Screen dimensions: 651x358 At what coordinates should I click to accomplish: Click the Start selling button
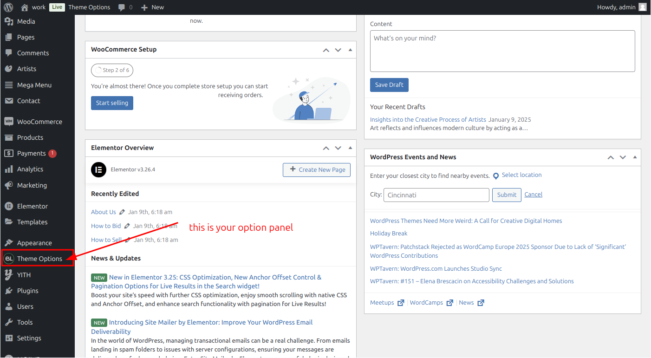coord(112,103)
